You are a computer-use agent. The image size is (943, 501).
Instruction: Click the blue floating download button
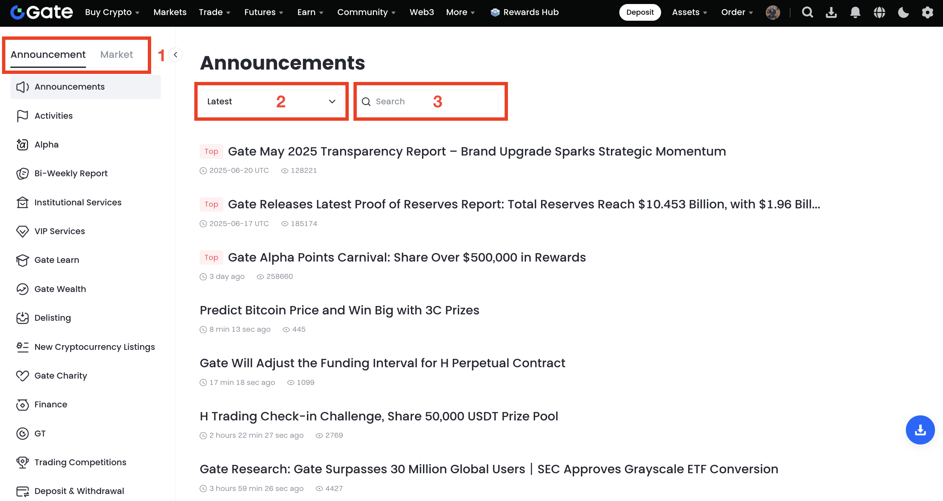tap(920, 429)
